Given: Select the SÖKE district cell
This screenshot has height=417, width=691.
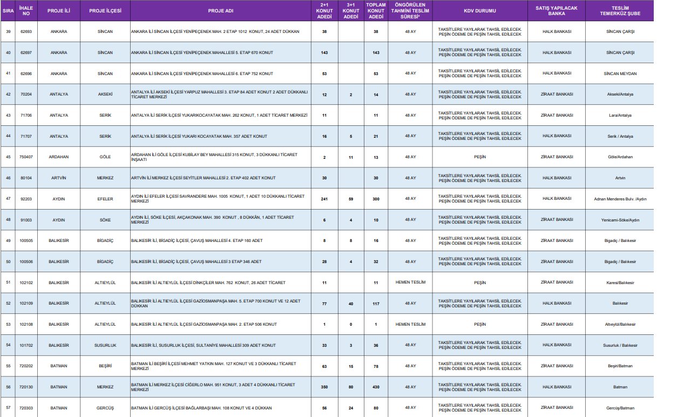Looking at the screenshot, I should tap(105, 220).
